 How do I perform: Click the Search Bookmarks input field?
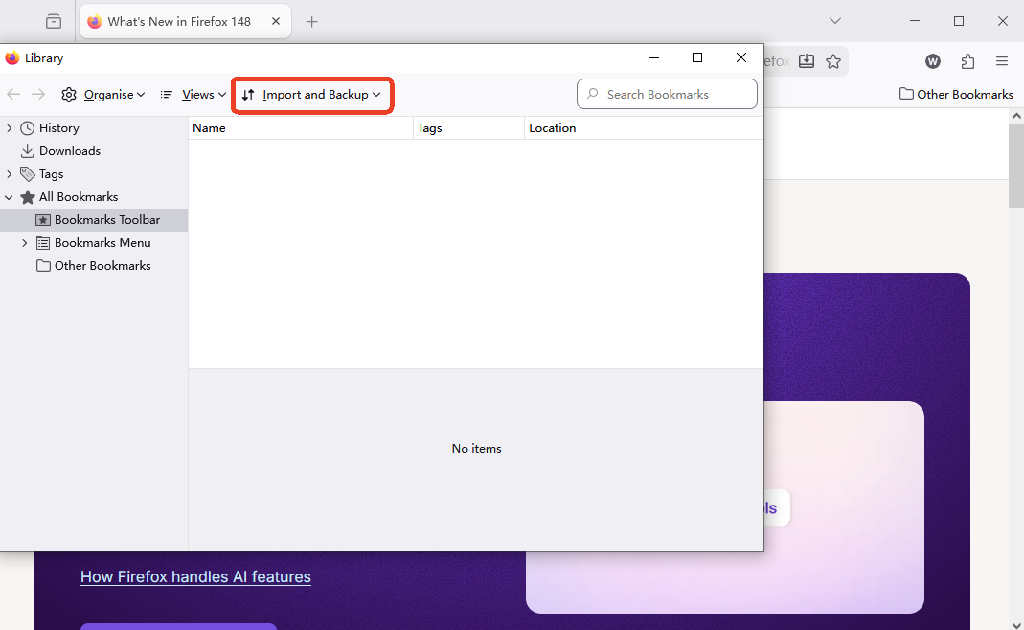tap(667, 94)
